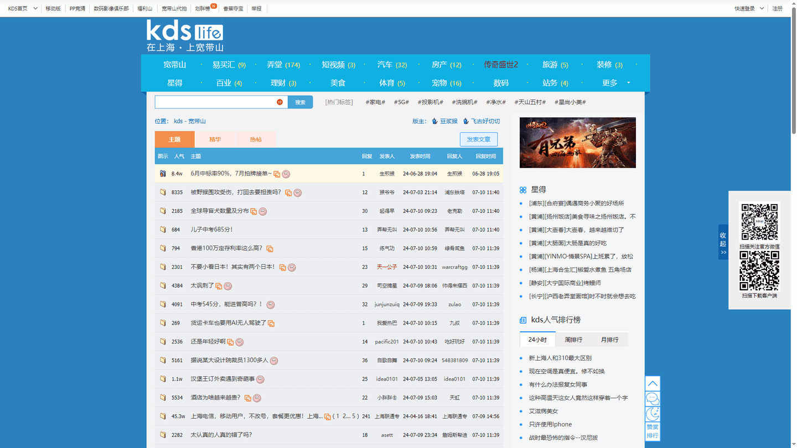
Task: Click the folder icon on the 全球导盲犬数量及分布 row
Action: coord(163,211)
